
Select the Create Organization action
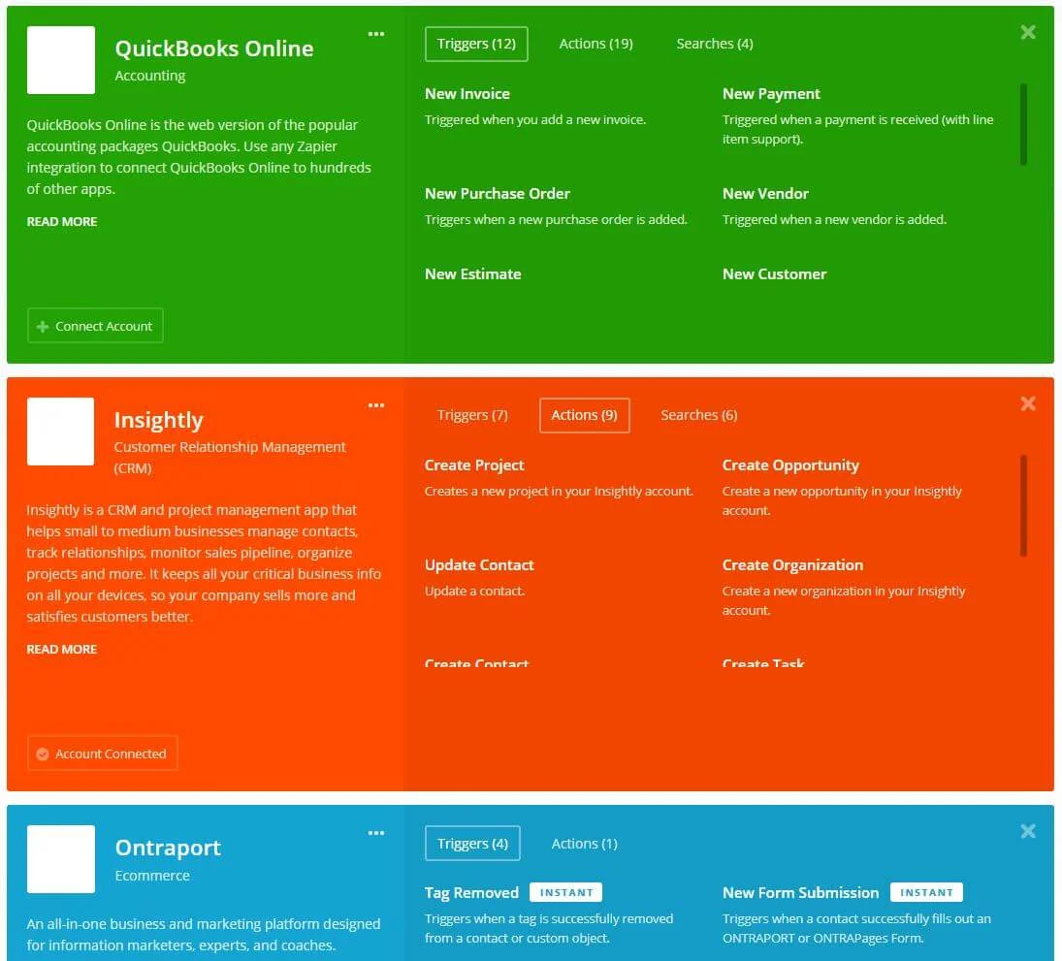(x=792, y=565)
